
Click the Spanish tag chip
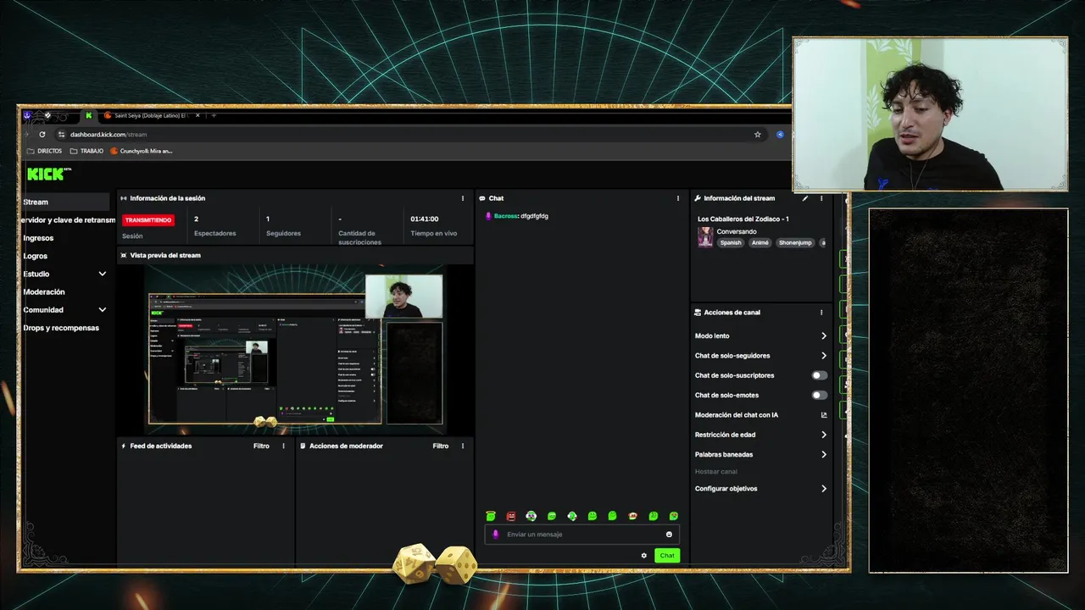(x=731, y=243)
